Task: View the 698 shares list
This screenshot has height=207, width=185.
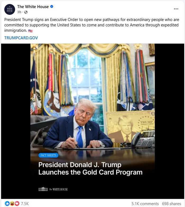Action: [x=171, y=204]
